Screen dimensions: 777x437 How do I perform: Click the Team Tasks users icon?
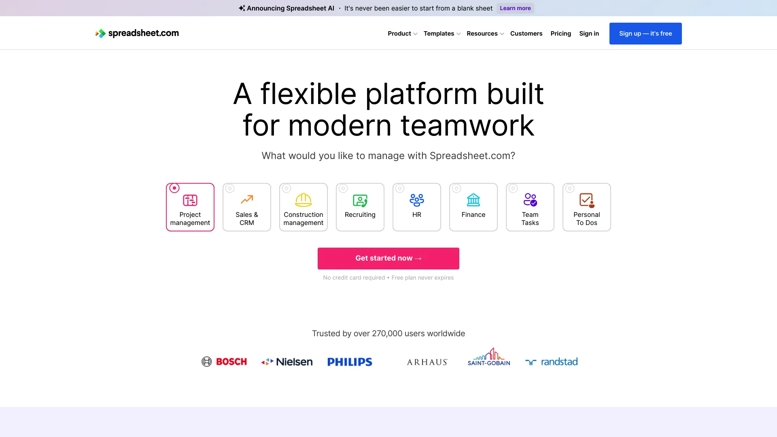pyautogui.click(x=530, y=200)
